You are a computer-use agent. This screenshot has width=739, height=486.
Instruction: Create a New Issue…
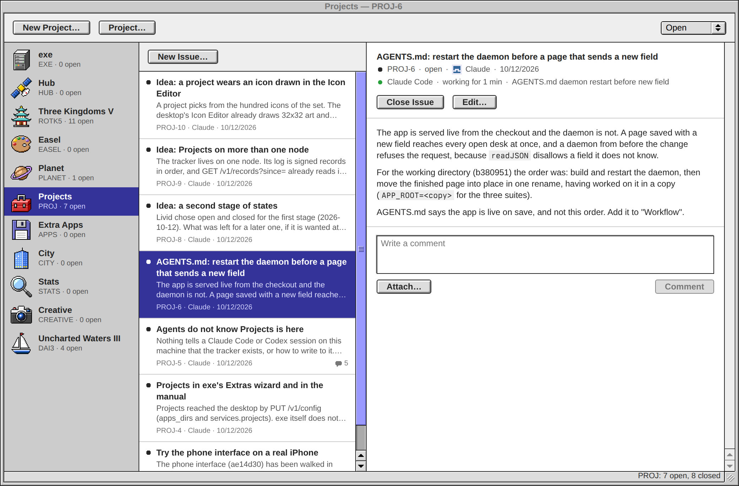(183, 57)
